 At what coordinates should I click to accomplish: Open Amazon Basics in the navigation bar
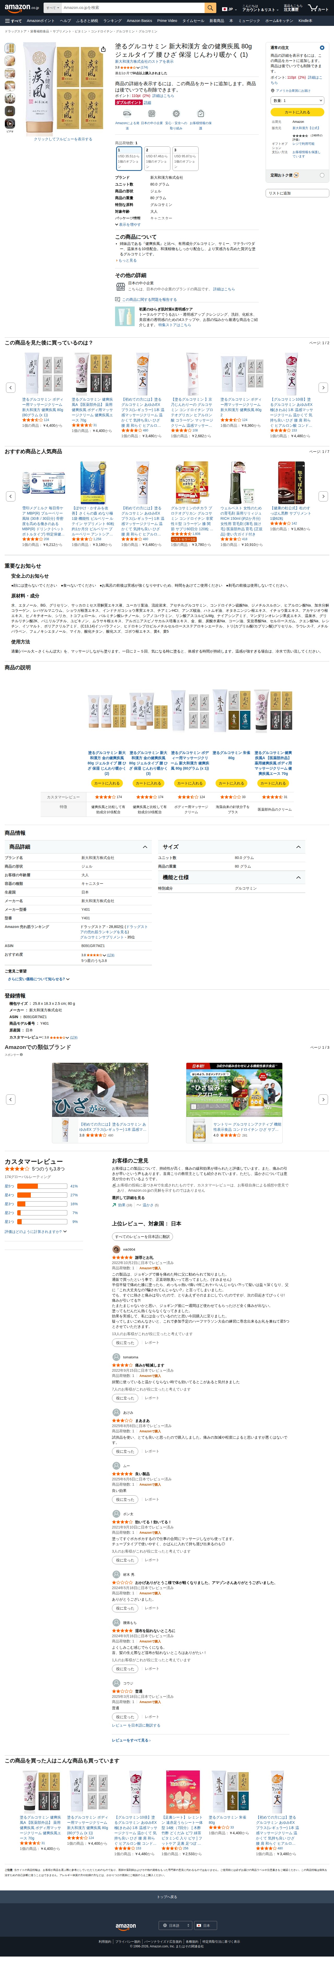click(x=140, y=21)
